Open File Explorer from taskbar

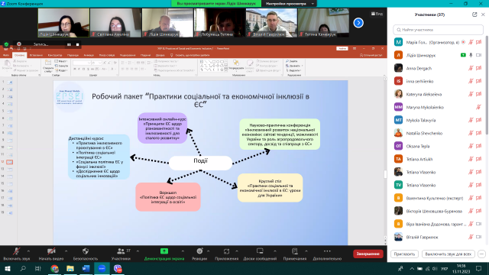pyautogui.click(x=70, y=268)
